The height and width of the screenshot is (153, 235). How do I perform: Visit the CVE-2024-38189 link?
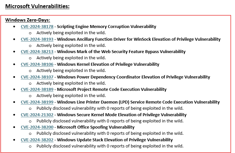(x=37, y=90)
